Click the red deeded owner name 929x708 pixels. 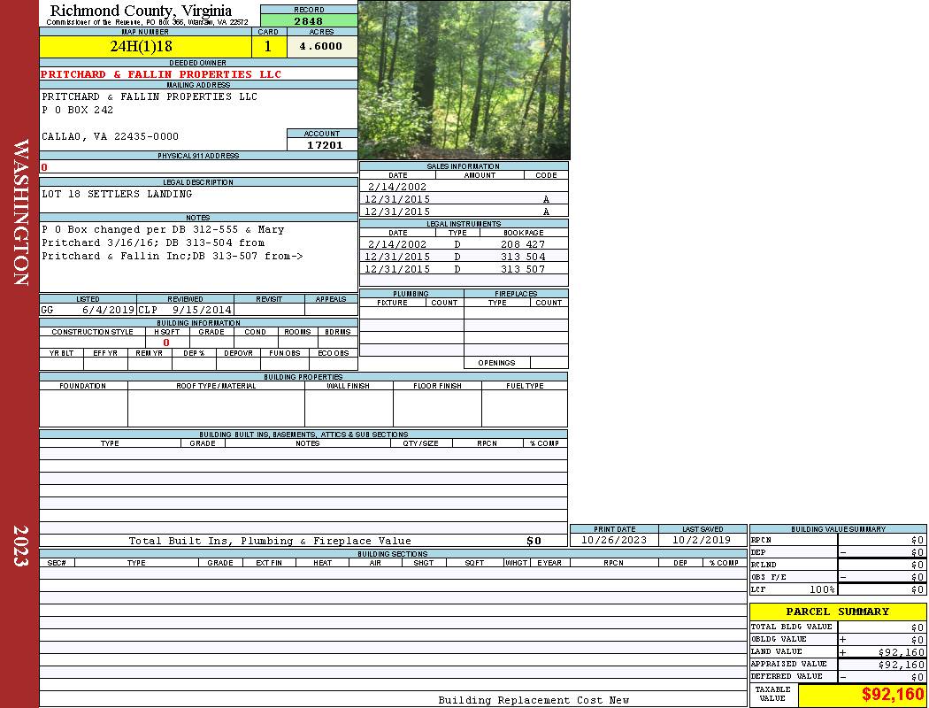pyautogui.click(x=161, y=74)
